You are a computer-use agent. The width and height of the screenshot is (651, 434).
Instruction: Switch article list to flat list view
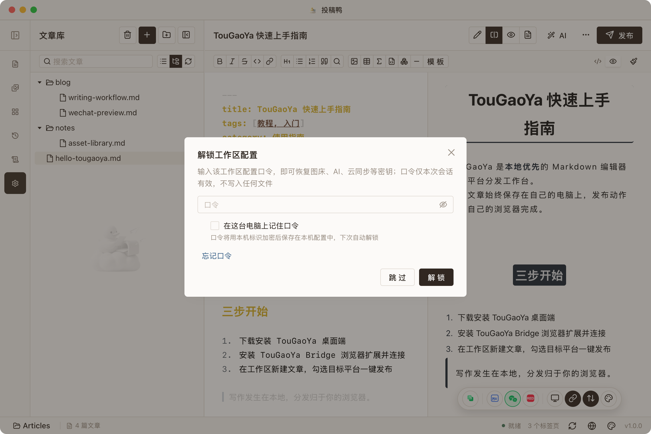point(163,62)
